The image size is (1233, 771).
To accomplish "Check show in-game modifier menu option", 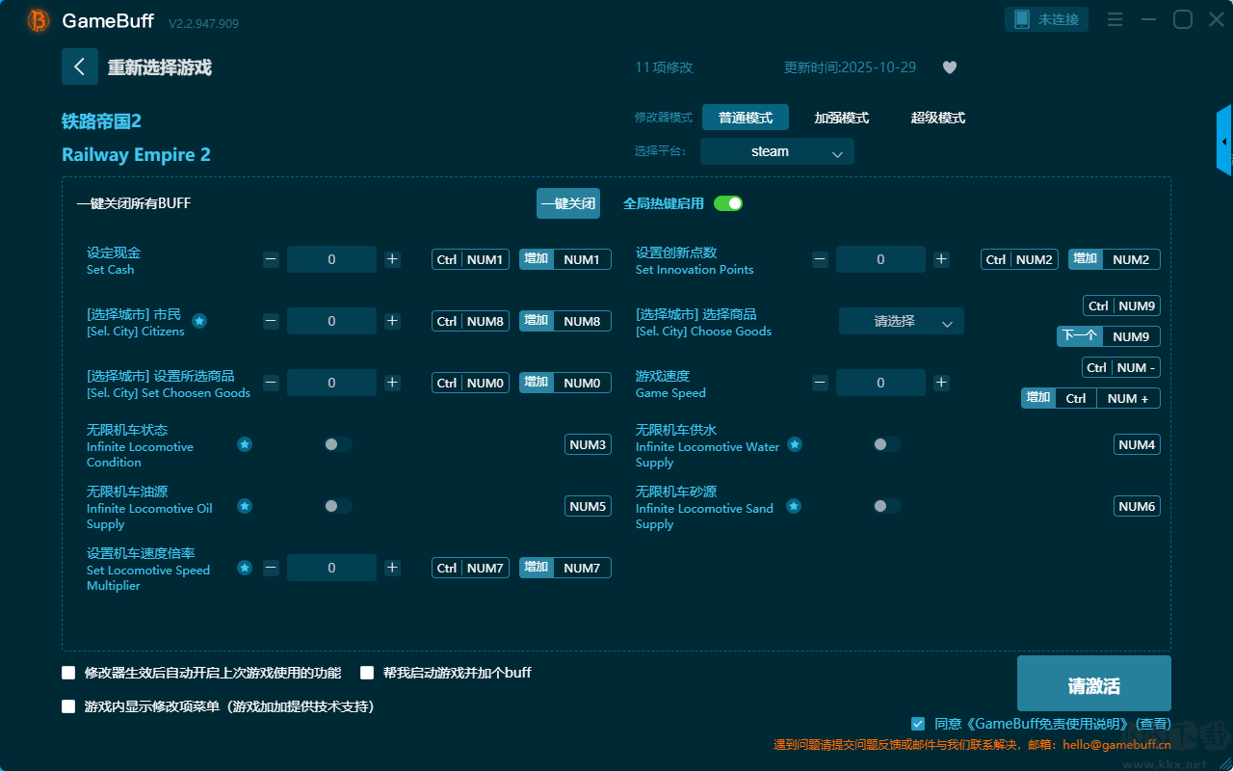I will click(x=68, y=706).
